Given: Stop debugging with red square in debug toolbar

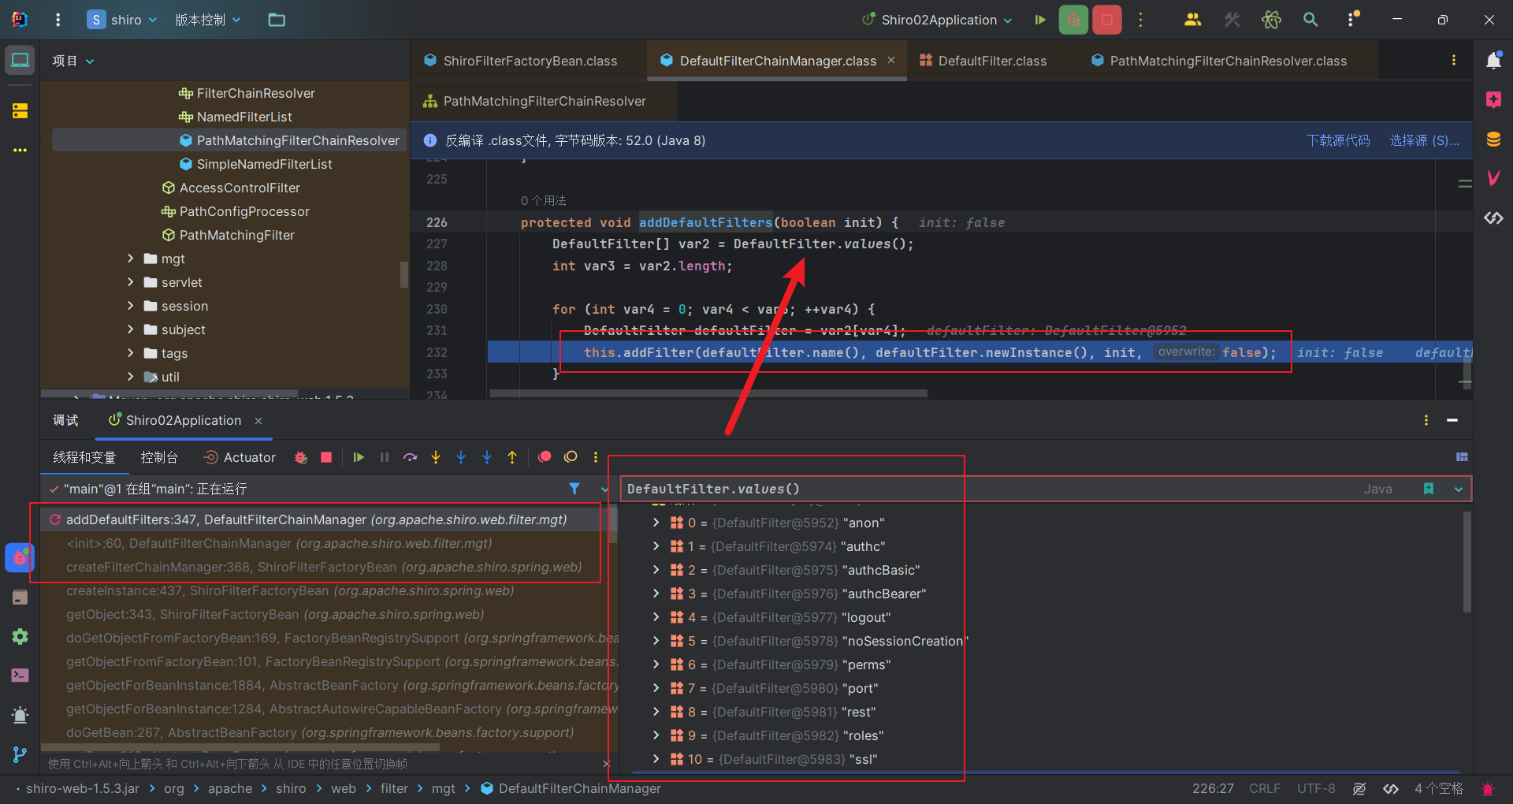Looking at the screenshot, I should tap(326, 457).
